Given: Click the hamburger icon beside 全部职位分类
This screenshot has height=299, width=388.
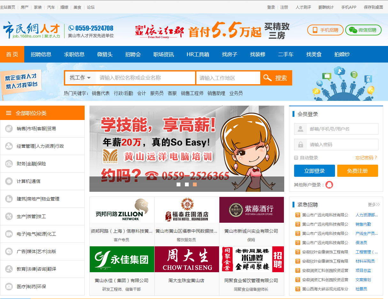Looking at the screenshot, I should [9, 113].
